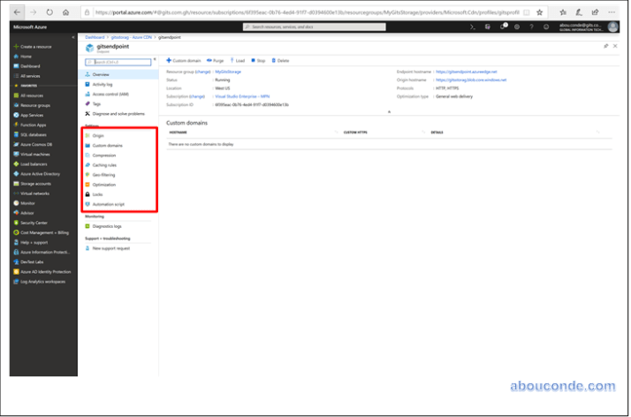Image resolution: width=631 pixels, height=417 pixels.
Task: Open Diagnostics logs under Monitoring
Action: pyautogui.click(x=109, y=226)
